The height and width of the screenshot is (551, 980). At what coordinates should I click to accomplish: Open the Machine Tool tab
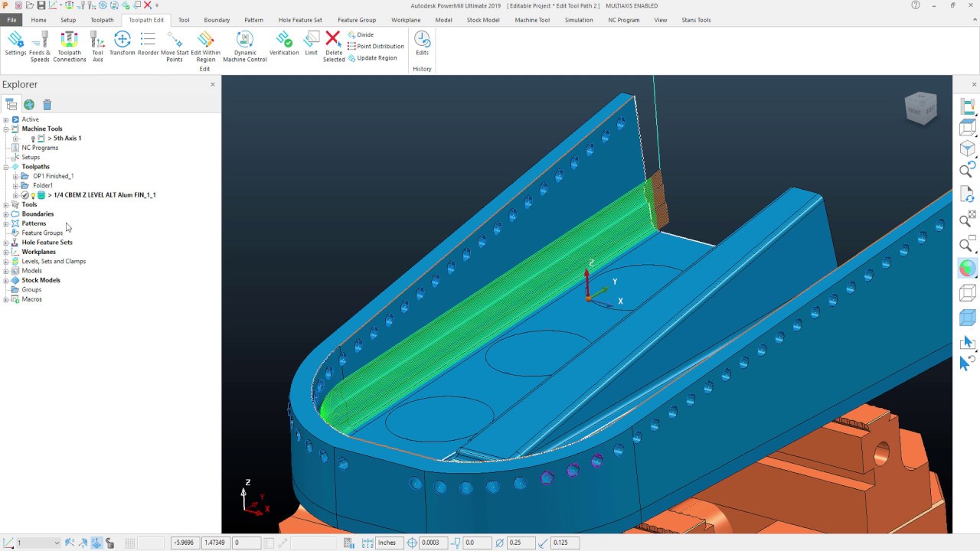click(x=532, y=20)
